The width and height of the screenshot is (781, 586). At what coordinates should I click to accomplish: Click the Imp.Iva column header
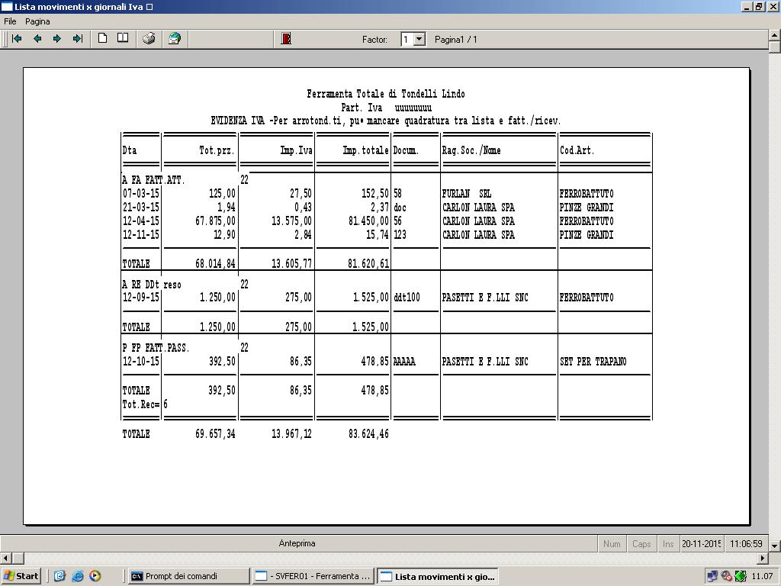pos(297,150)
